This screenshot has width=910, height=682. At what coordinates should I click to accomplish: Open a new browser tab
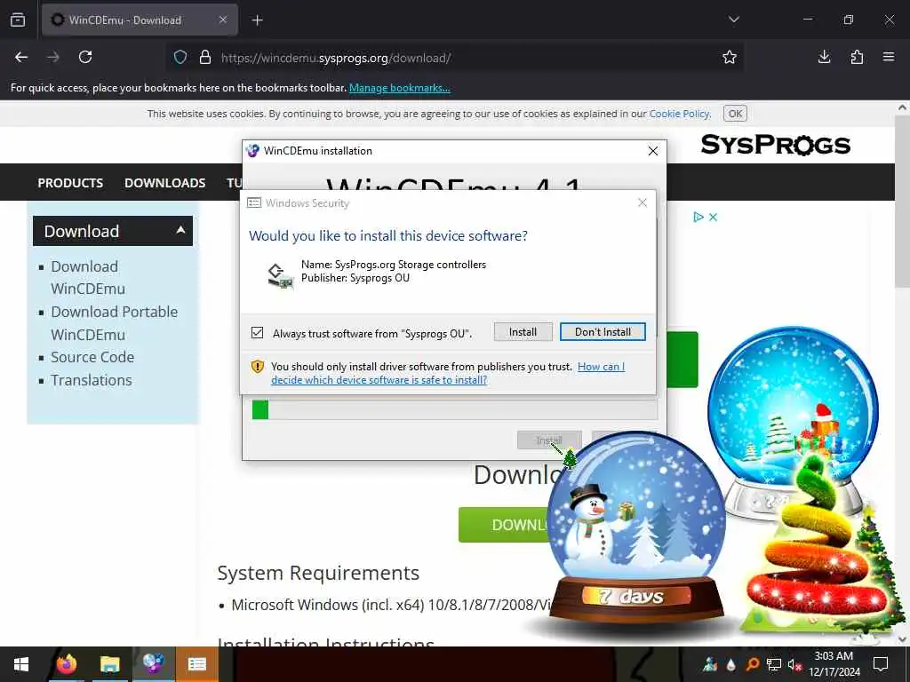pos(257,20)
